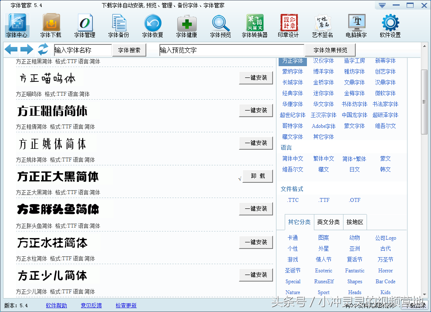Click the right-side vertical scrollbar thumb

click(424, 102)
